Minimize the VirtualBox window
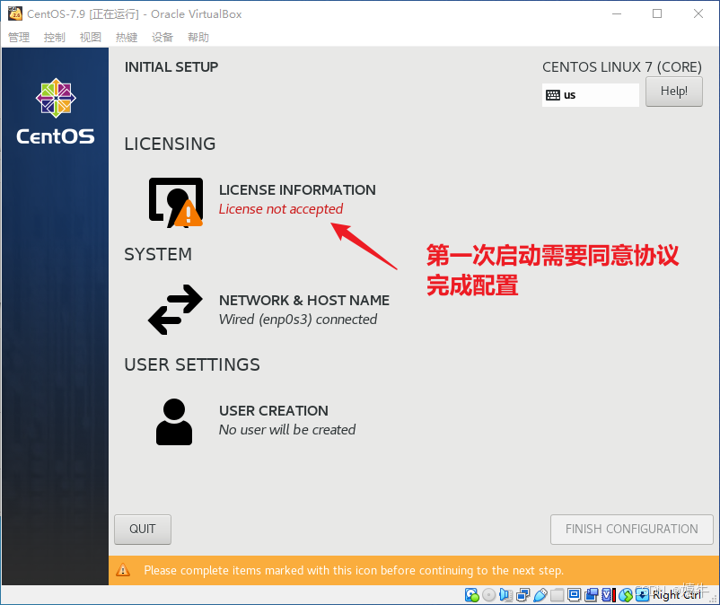The width and height of the screenshot is (720, 605). [x=617, y=13]
